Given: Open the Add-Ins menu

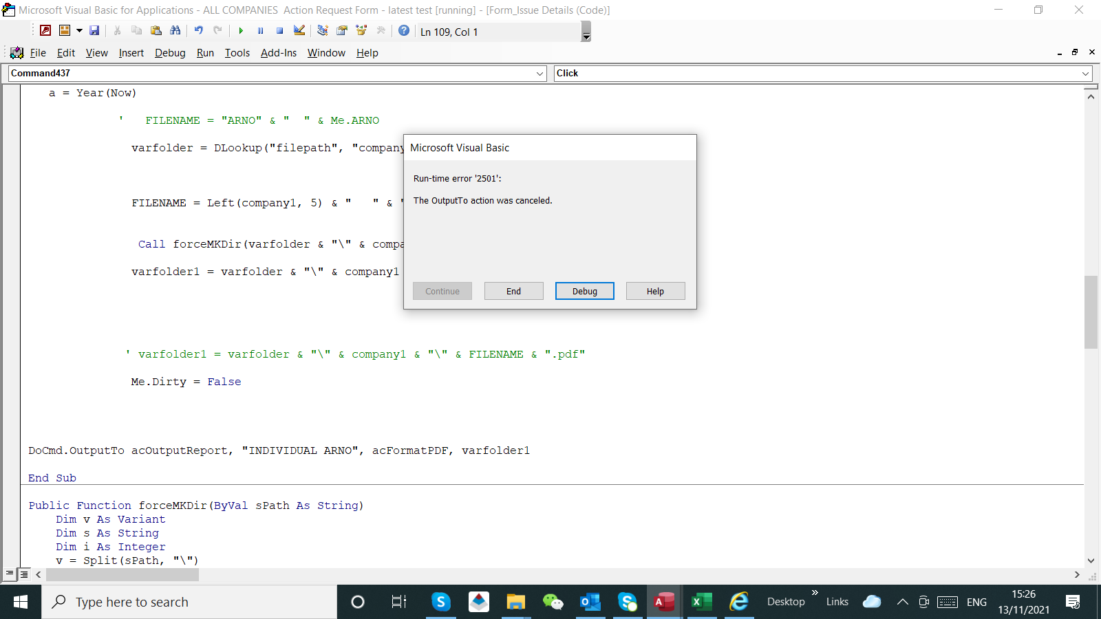Looking at the screenshot, I should pyautogui.click(x=279, y=53).
